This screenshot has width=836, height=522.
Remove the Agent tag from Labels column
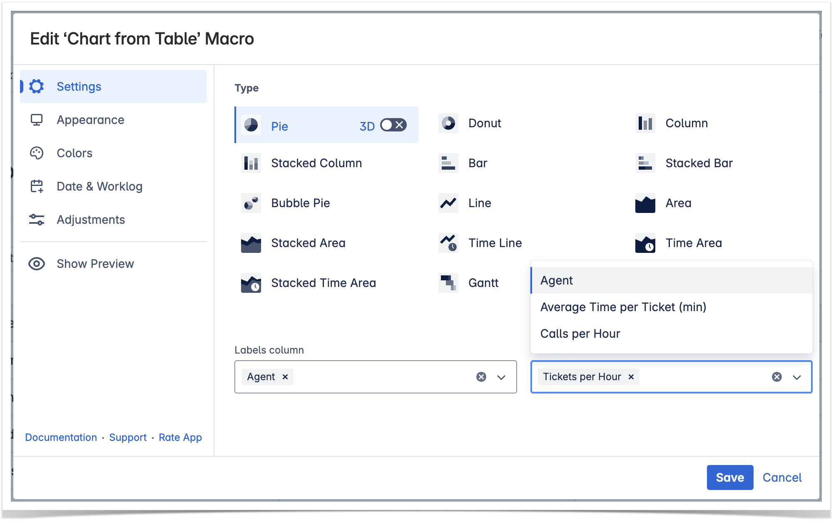pos(285,377)
